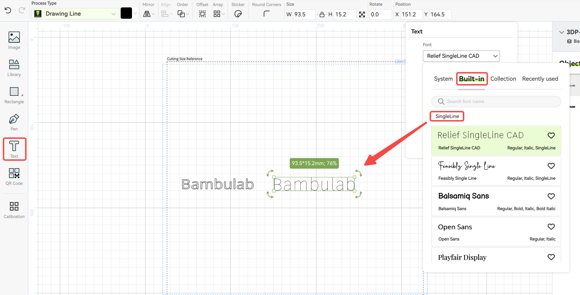Image resolution: width=580 pixels, height=295 pixels.
Task: Click the Order layering icon
Action: pos(181,14)
